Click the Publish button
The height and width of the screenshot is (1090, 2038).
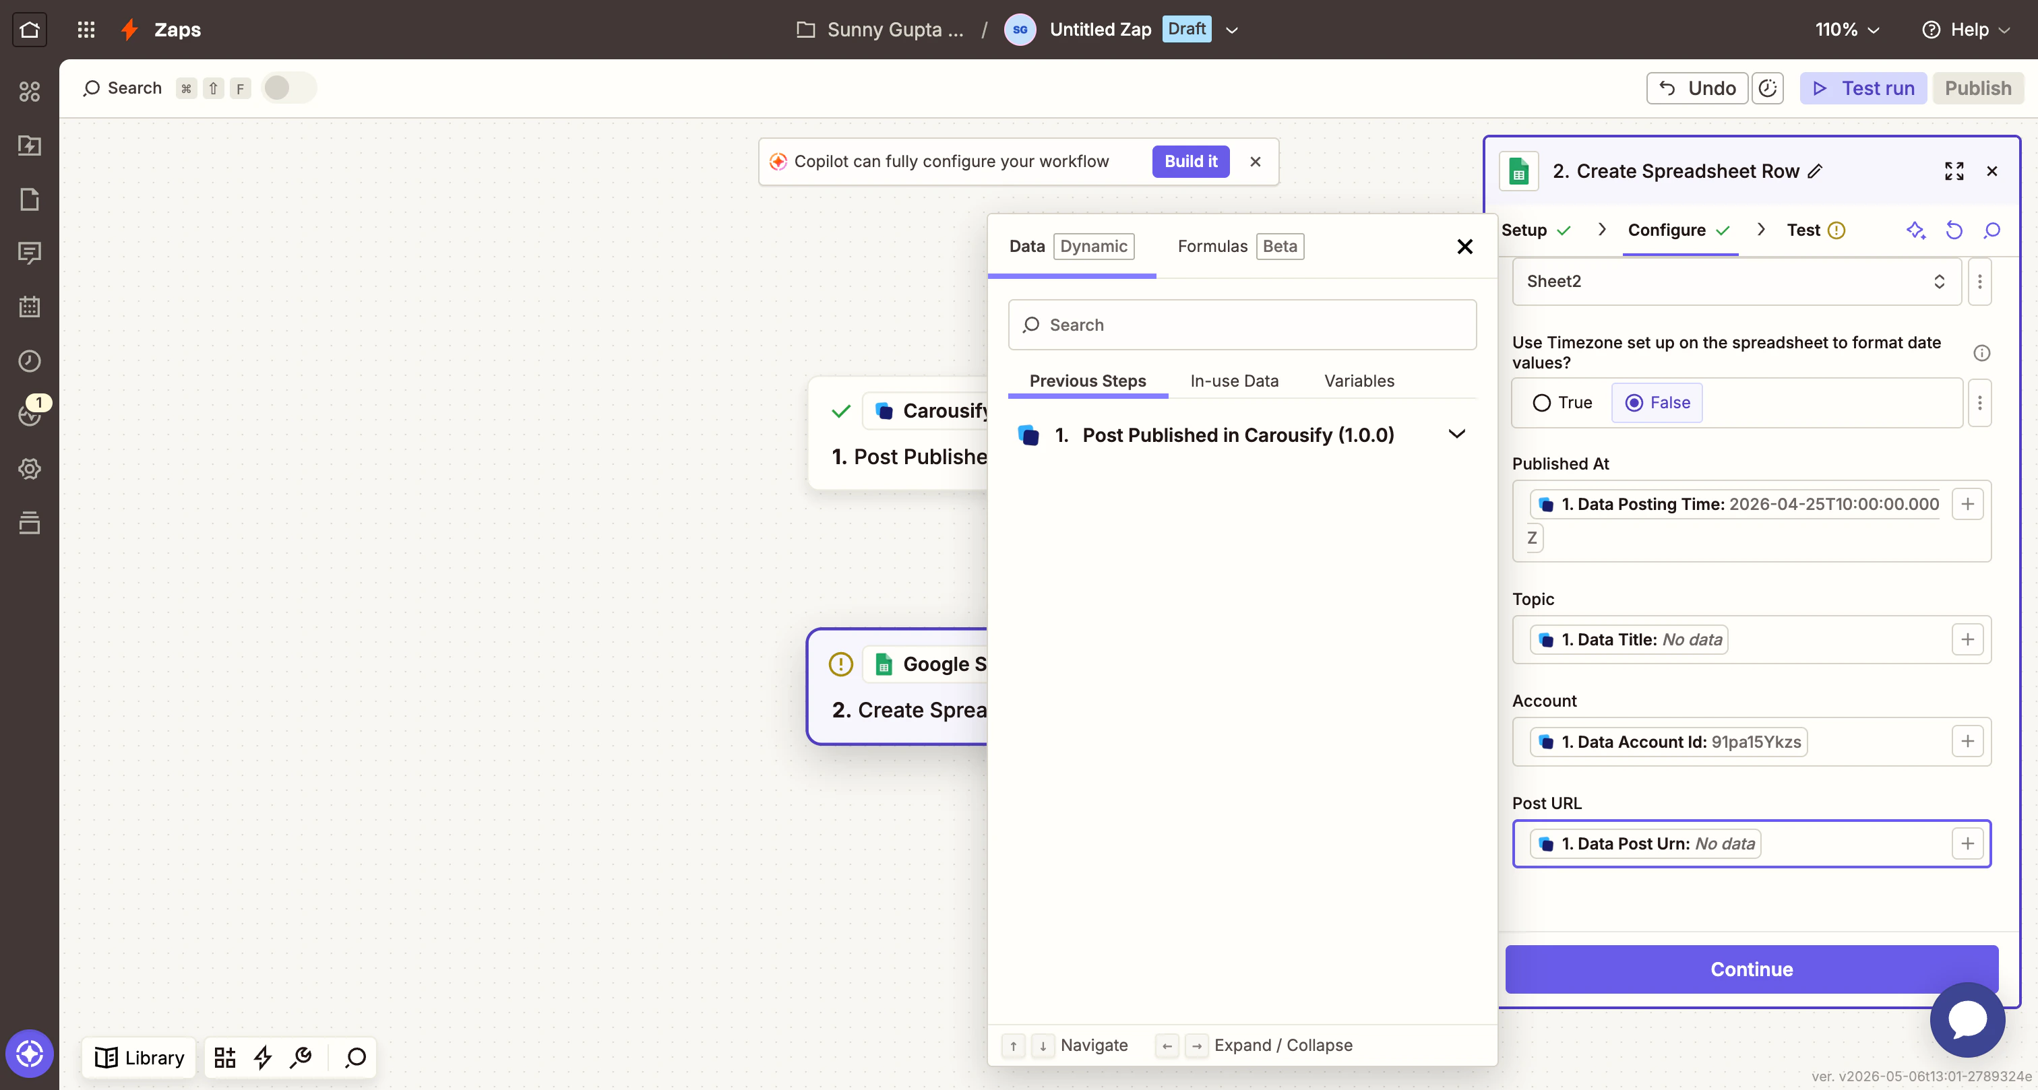click(x=1977, y=88)
